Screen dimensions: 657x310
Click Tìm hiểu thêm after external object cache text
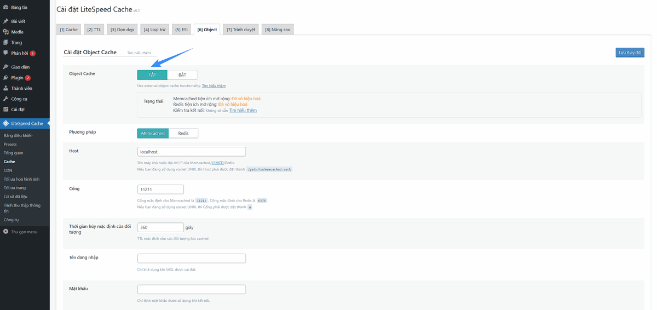pyautogui.click(x=214, y=86)
